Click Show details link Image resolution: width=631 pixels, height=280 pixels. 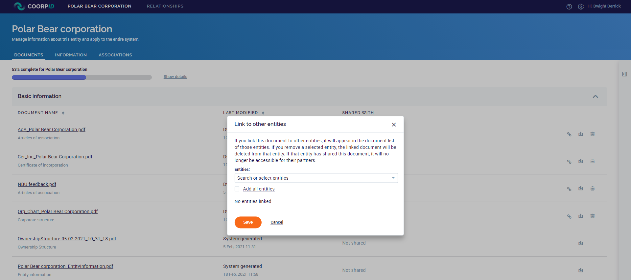pos(175,77)
